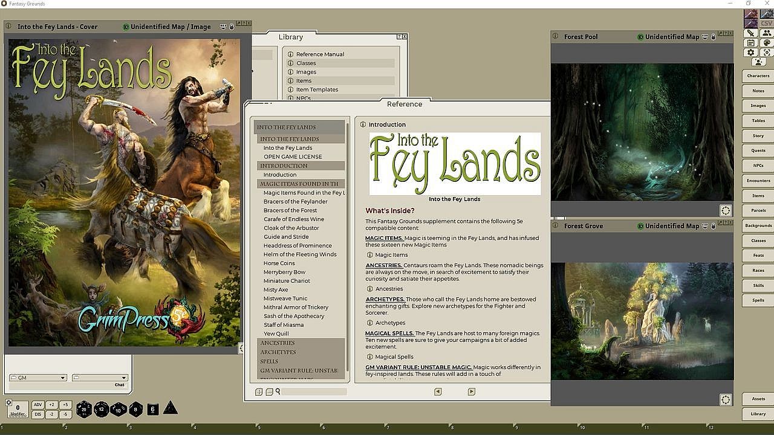Screen dimensions: 774x435
Task: Click the magnifier search icon in Reference
Action: coord(278,391)
